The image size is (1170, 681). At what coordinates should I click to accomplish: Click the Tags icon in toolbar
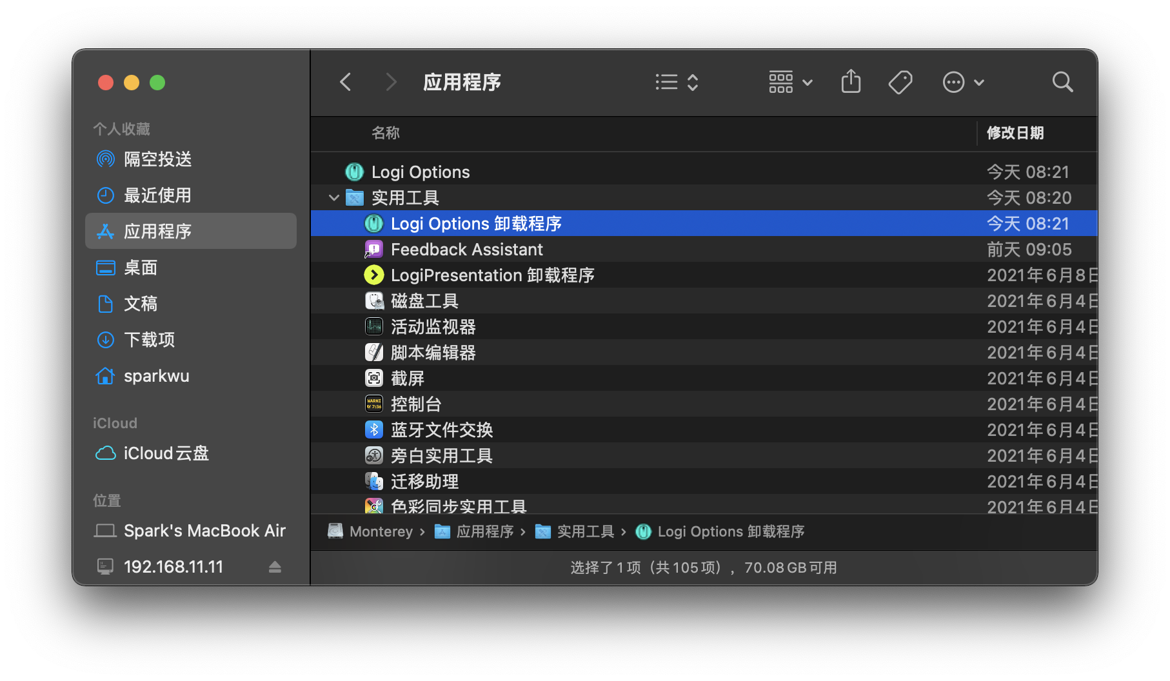(x=900, y=82)
